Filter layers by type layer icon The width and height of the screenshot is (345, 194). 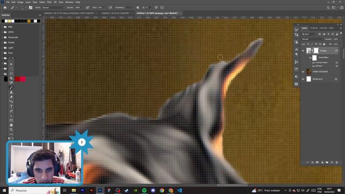point(328,34)
